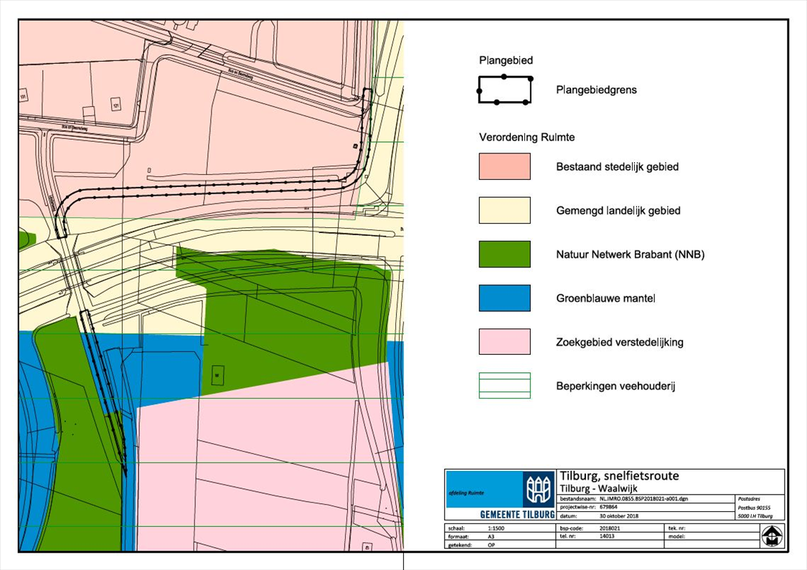
Task: Click house number 121 on the map
Action: click(x=115, y=105)
